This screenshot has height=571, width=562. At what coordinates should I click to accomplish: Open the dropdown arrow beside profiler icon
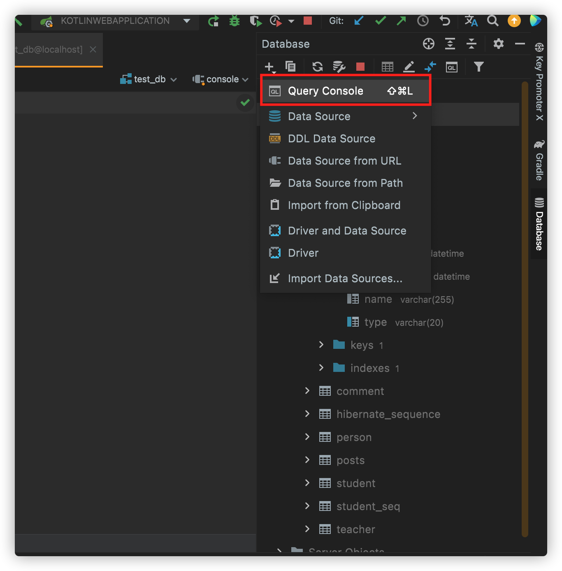[291, 21]
